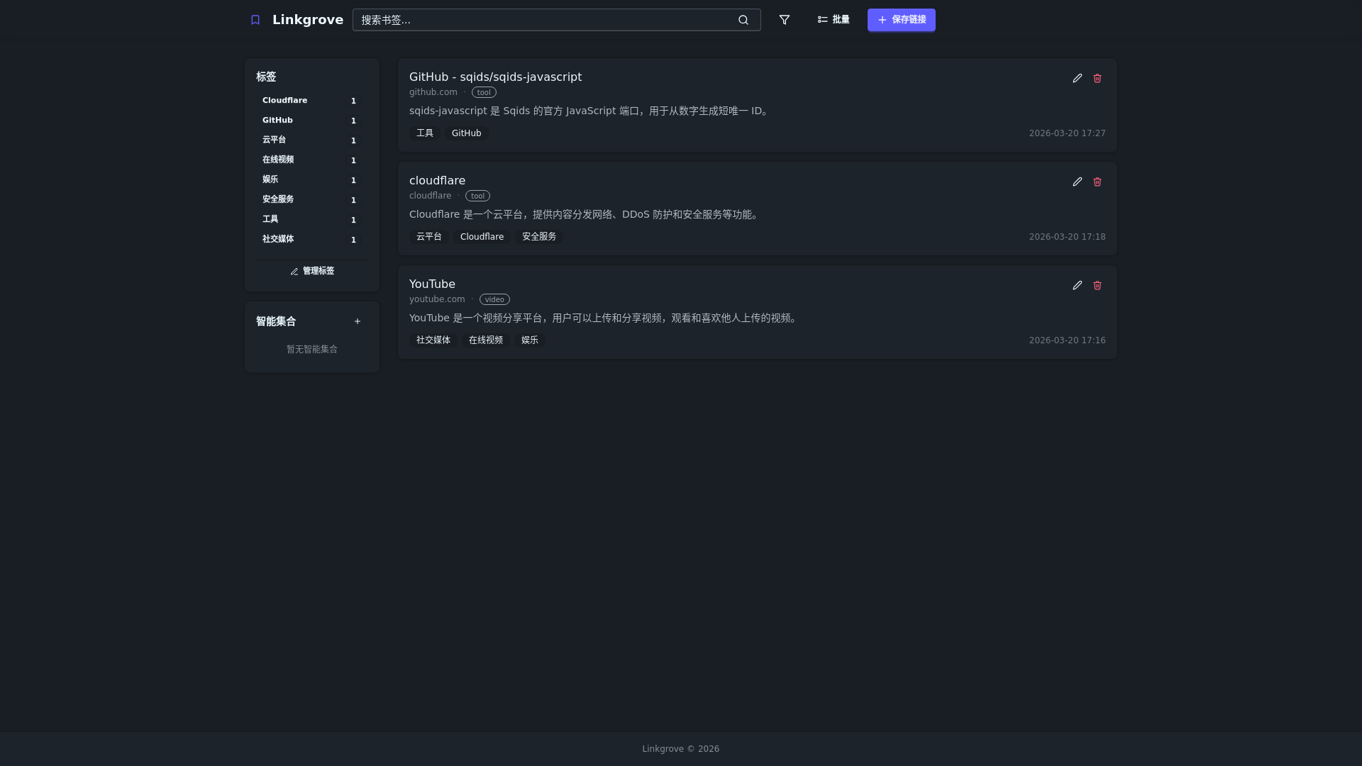Click the video badge on YouTube card
The width and height of the screenshot is (1362, 766).
[x=494, y=299]
